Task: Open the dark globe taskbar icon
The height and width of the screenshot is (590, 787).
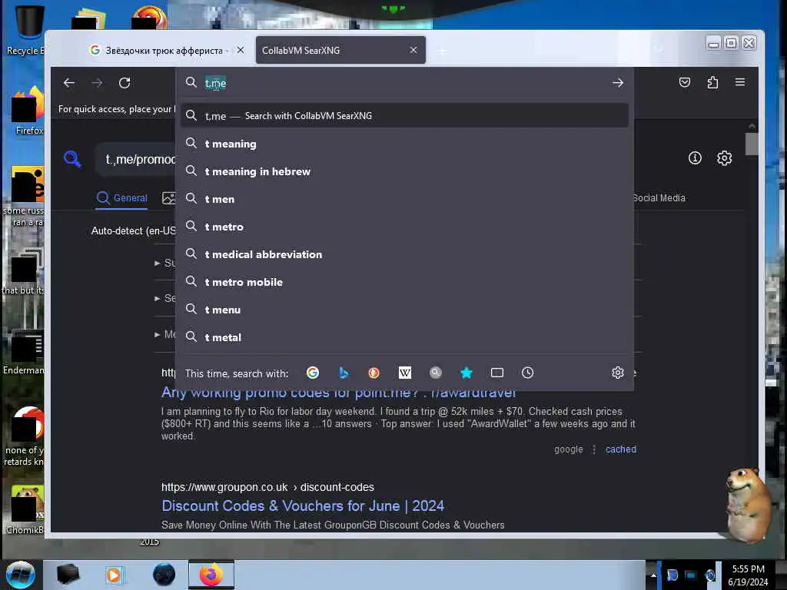Action: pos(164,575)
